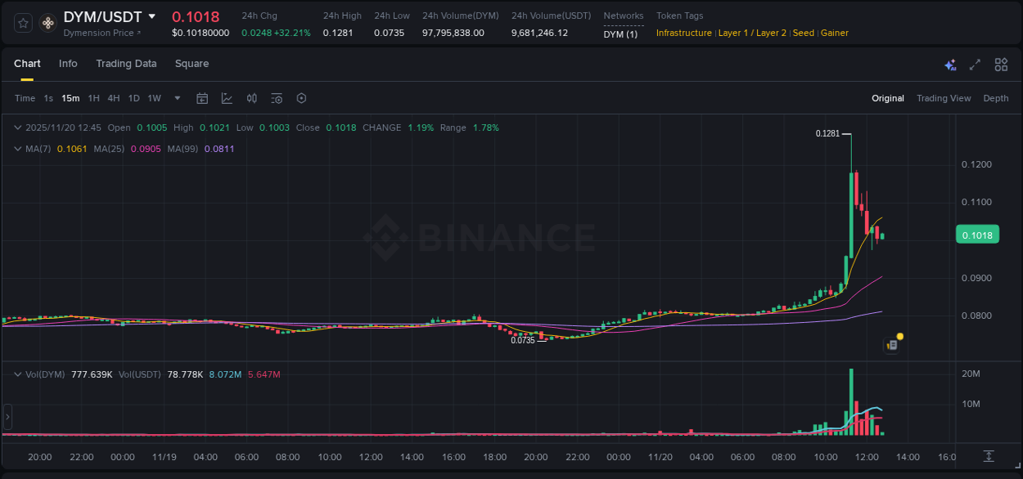Image resolution: width=1023 pixels, height=479 pixels.
Task: Open chart settings via the hexagon icon
Action: [301, 97]
